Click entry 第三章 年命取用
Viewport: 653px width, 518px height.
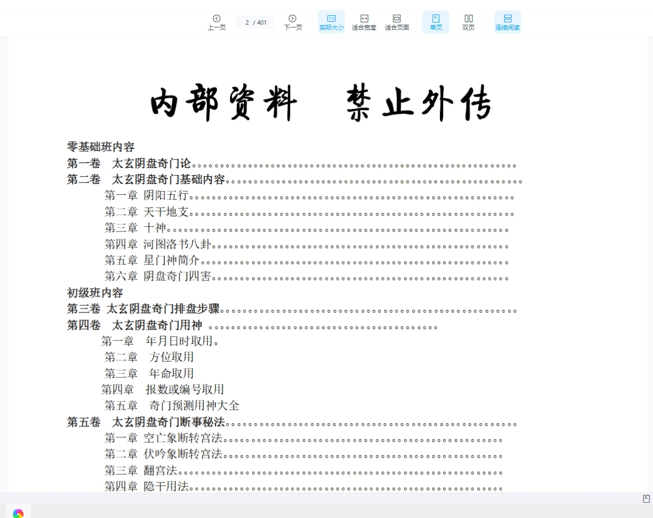point(149,373)
